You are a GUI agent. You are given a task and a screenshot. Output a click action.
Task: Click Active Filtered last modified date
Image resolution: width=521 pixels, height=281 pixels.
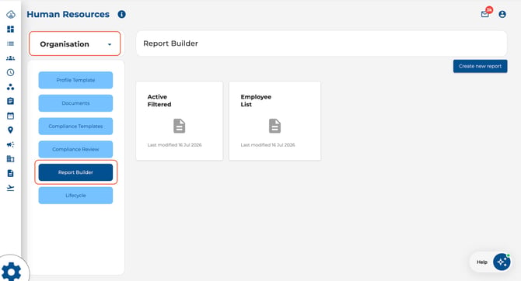point(174,145)
